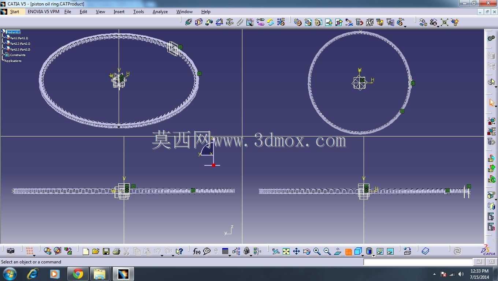Click the Quick Constraint icon

[250, 22]
